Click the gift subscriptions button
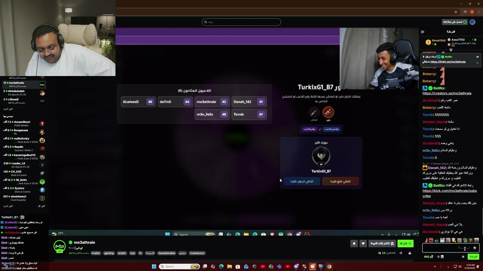Viewport: 483px width, 271px height. [382, 244]
